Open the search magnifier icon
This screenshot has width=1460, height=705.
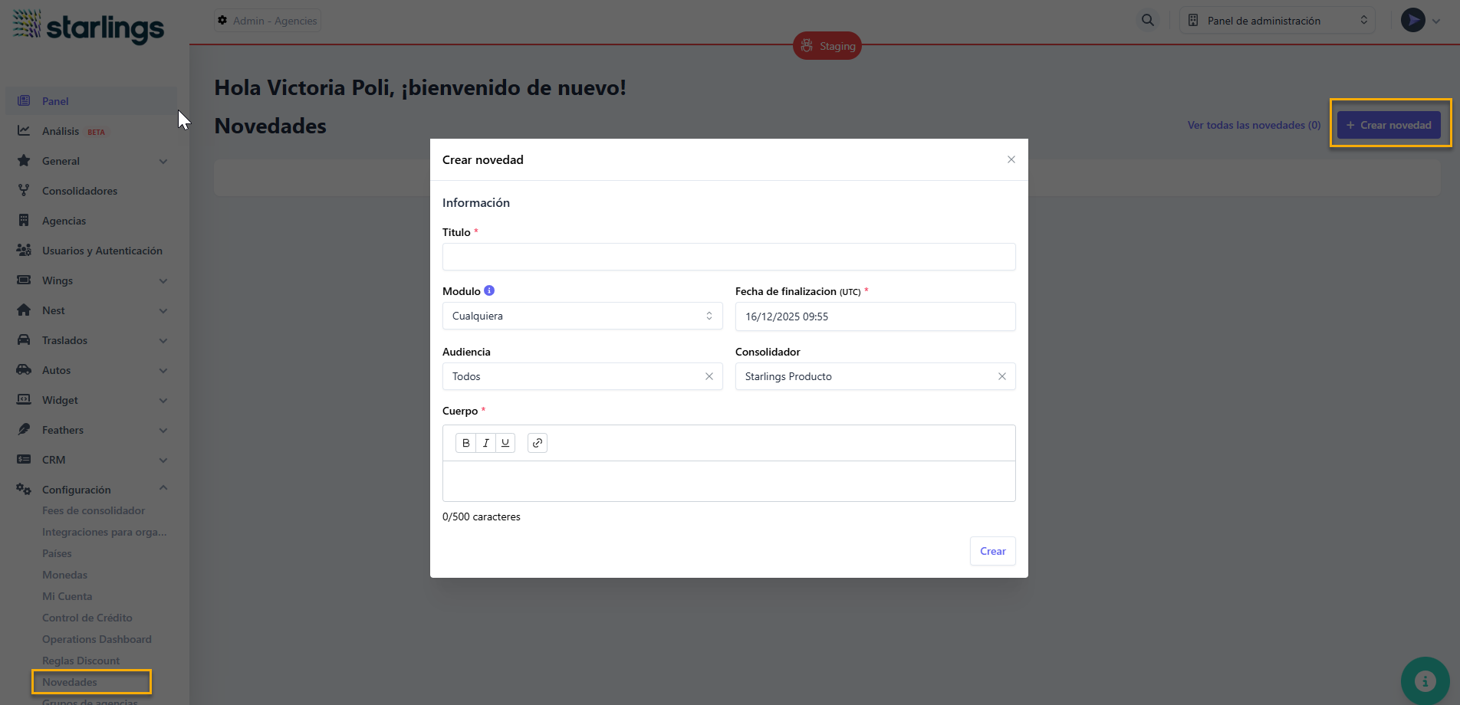[1147, 21]
